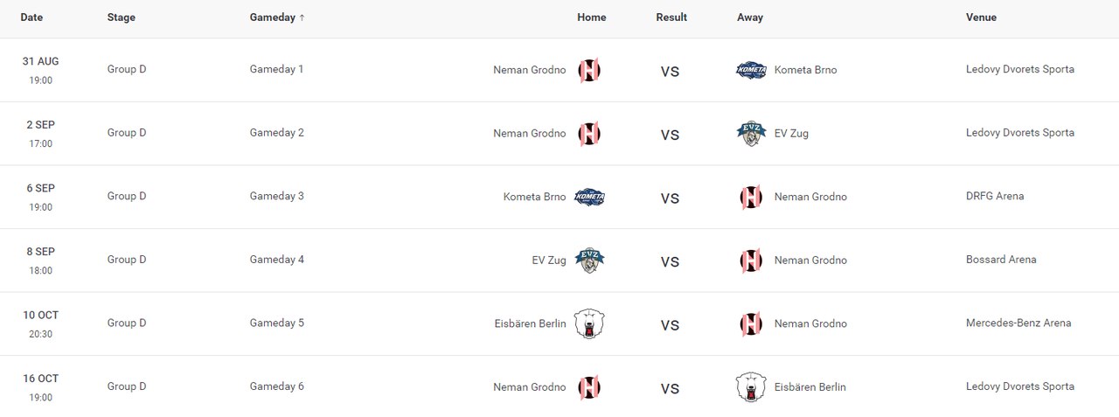Open Eisbären Berlin team link in Gameday 5

point(530,323)
